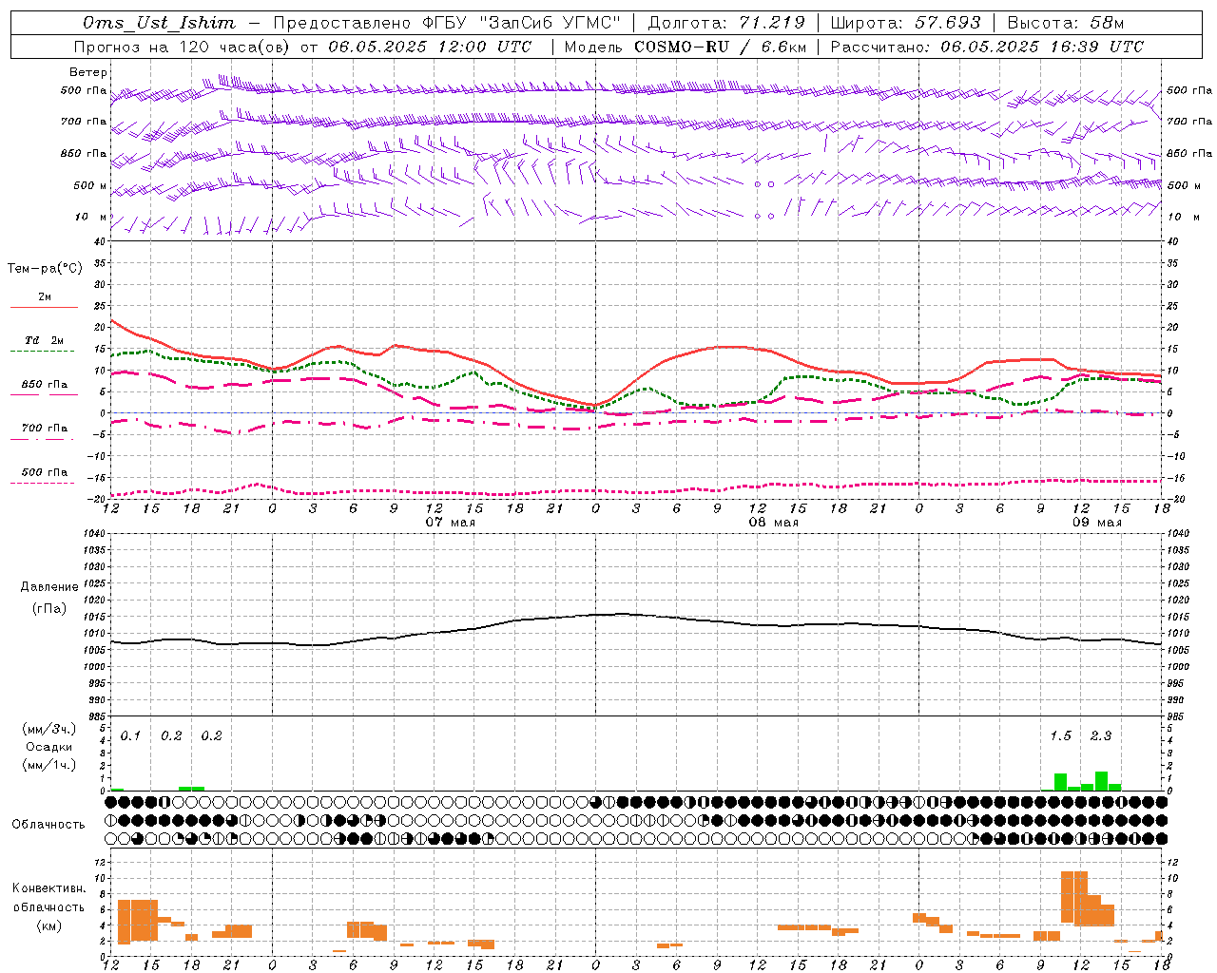Viewport: 1217px width, 973px height.
Task: Click the model name COSMO-RU / 6.6км
Action: (x=719, y=47)
